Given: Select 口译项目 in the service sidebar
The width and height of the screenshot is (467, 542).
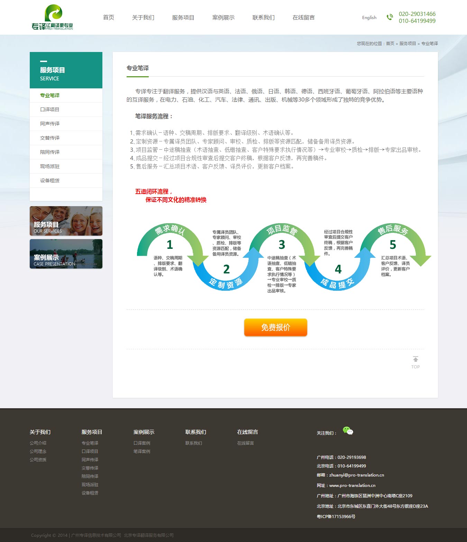Looking at the screenshot, I should click(x=49, y=109).
